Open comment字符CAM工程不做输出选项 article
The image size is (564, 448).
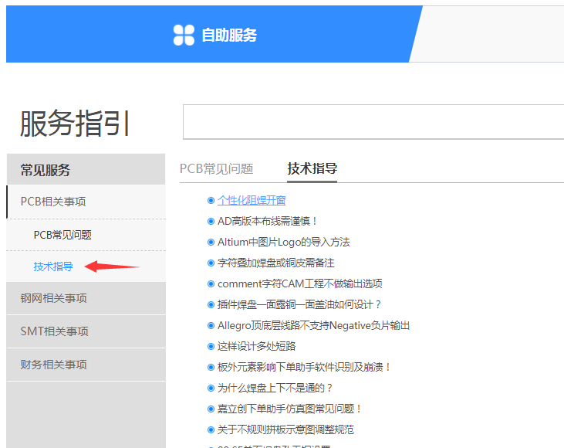click(x=299, y=283)
